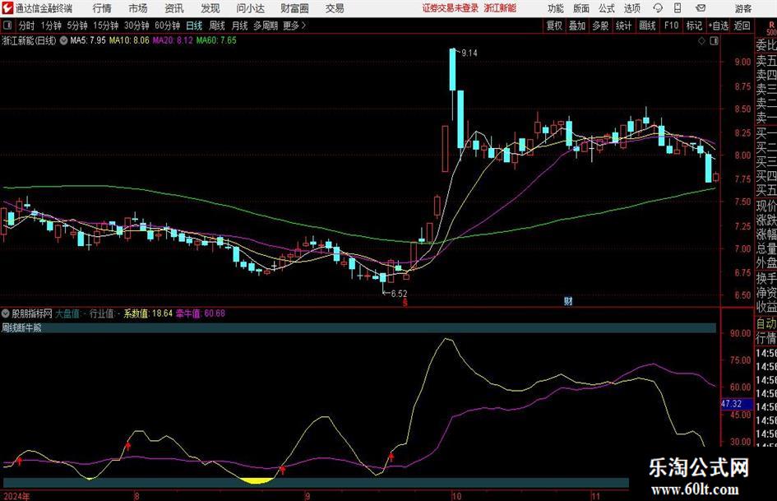Open the headset customer service icon

pyautogui.click(x=658, y=8)
